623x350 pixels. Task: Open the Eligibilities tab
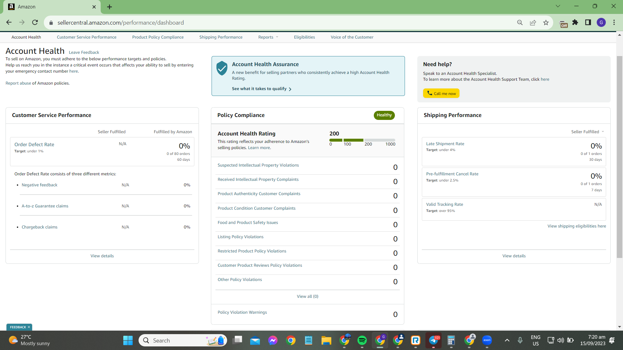pos(304,37)
